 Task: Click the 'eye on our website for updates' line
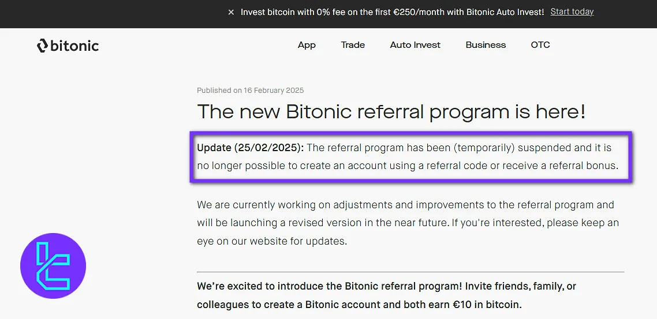pyautogui.click(x=272, y=241)
